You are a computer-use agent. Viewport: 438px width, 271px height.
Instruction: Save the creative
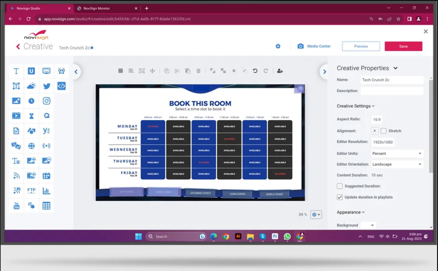click(403, 46)
